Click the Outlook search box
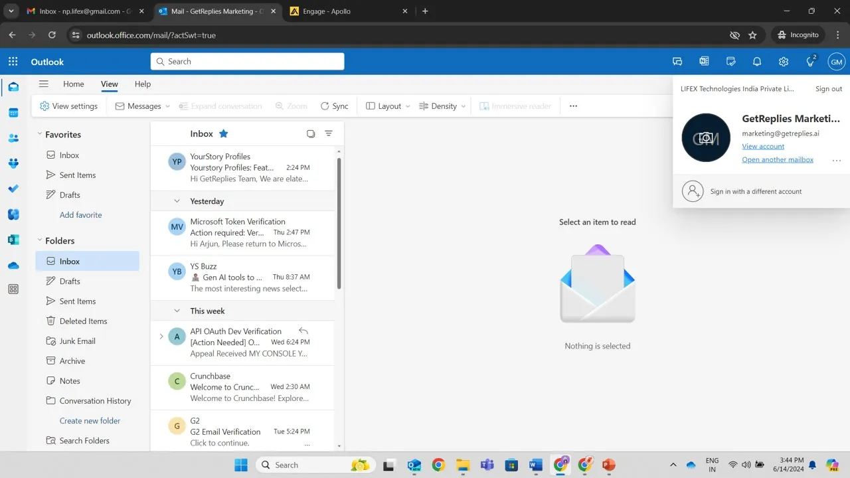Screen dimensions: 850x478 pyautogui.click(x=247, y=62)
